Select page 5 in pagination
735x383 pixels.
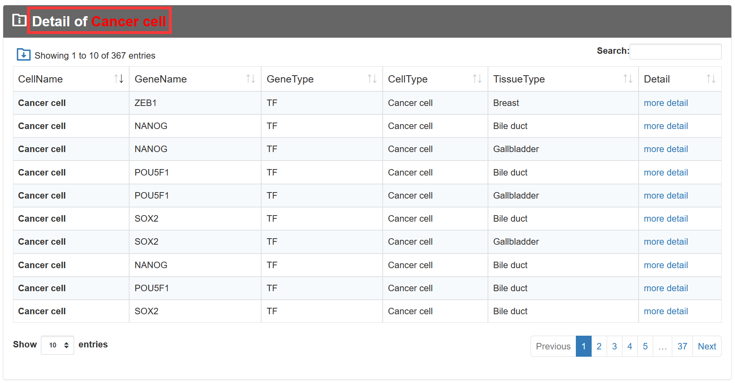pyautogui.click(x=645, y=346)
